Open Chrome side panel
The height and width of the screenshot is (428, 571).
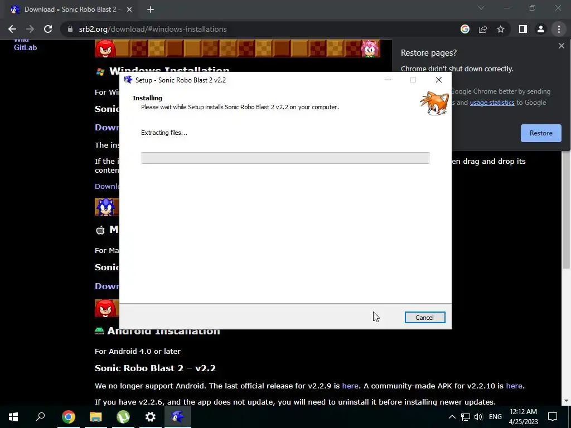point(523,29)
